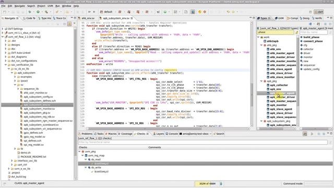Screen dimensions: 334x188
Task: Close the apb_subsystem_env.sv editor tab
Action: point(132,18)
